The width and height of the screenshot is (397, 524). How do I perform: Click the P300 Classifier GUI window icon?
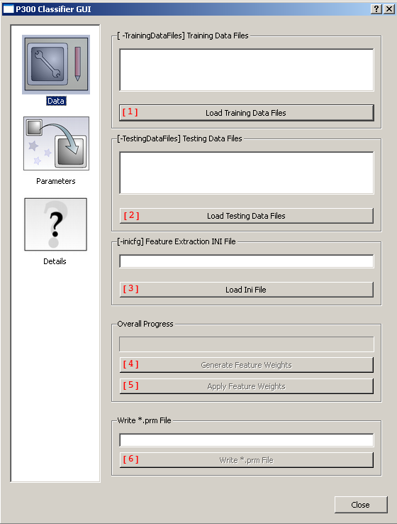click(x=9, y=9)
